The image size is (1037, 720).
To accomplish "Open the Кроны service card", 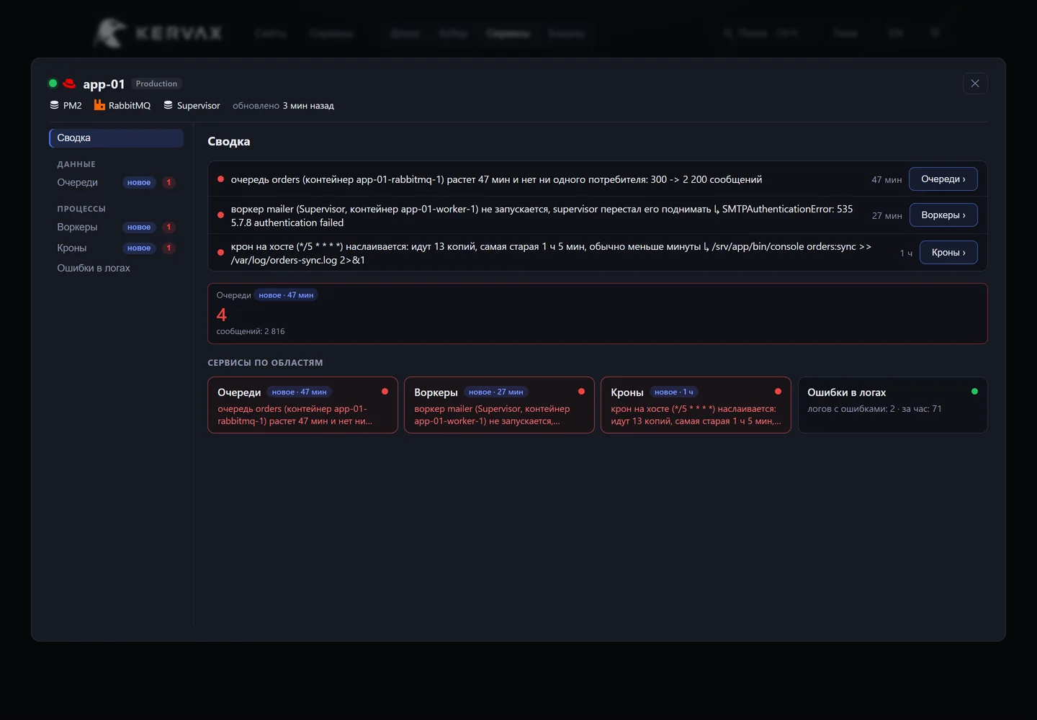I will pos(696,405).
